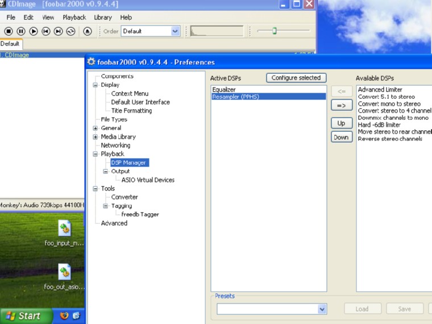This screenshot has height=324, width=432.
Task: Open the Windows Start menu
Action: point(26,316)
